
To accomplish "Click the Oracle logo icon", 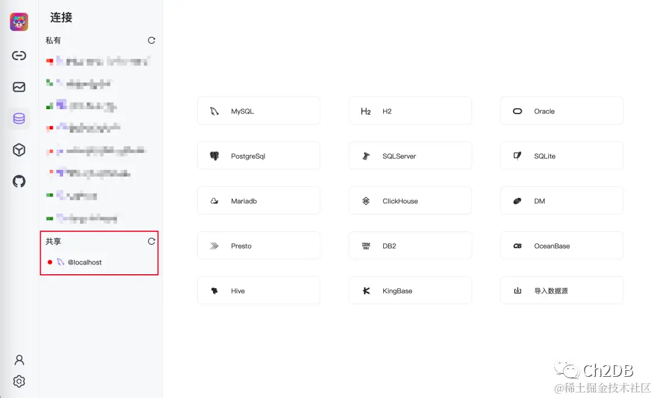I will click(517, 111).
